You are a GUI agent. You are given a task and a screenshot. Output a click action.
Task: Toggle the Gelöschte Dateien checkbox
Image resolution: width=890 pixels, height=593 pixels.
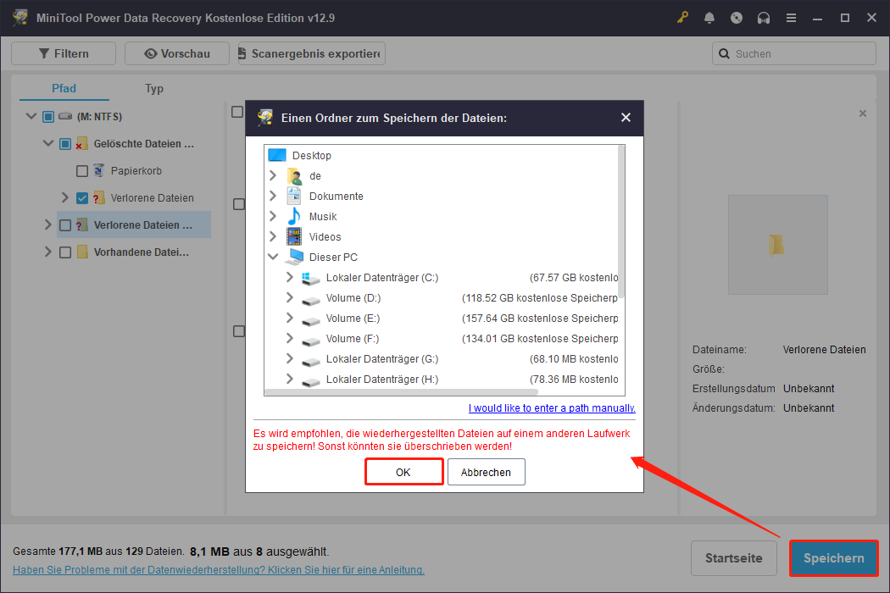[x=65, y=143]
